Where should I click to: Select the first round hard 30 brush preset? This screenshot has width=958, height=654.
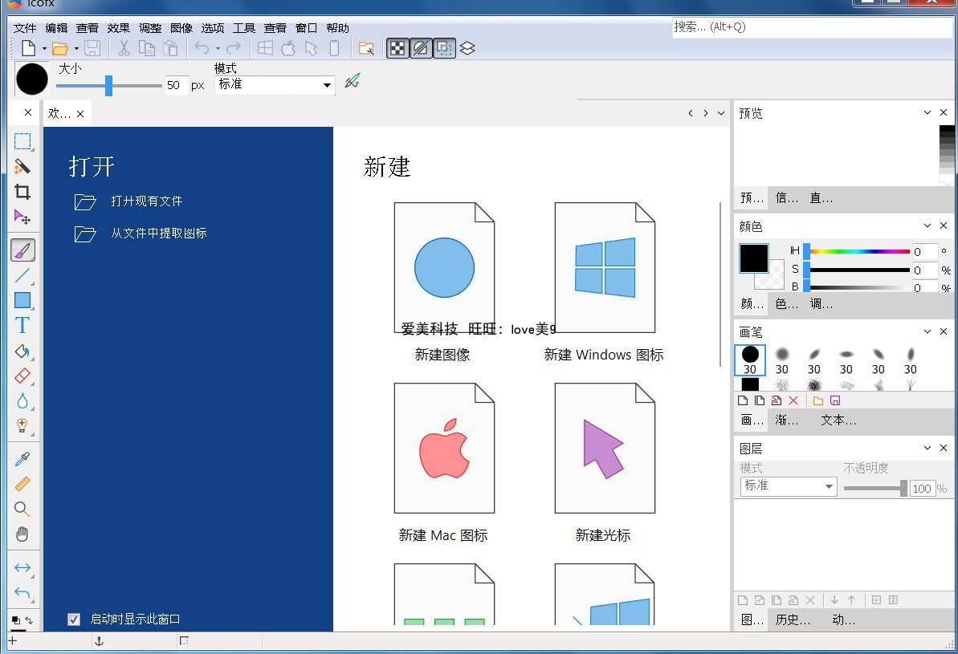tap(750, 360)
